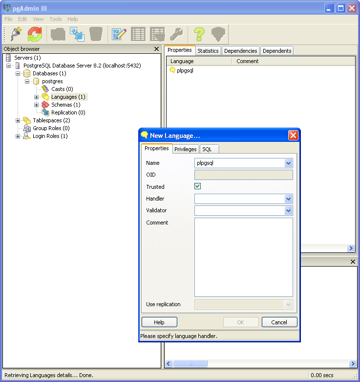Click right arrow of properties pane scrollbar
This screenshot has width=360, height=382.
351,248
